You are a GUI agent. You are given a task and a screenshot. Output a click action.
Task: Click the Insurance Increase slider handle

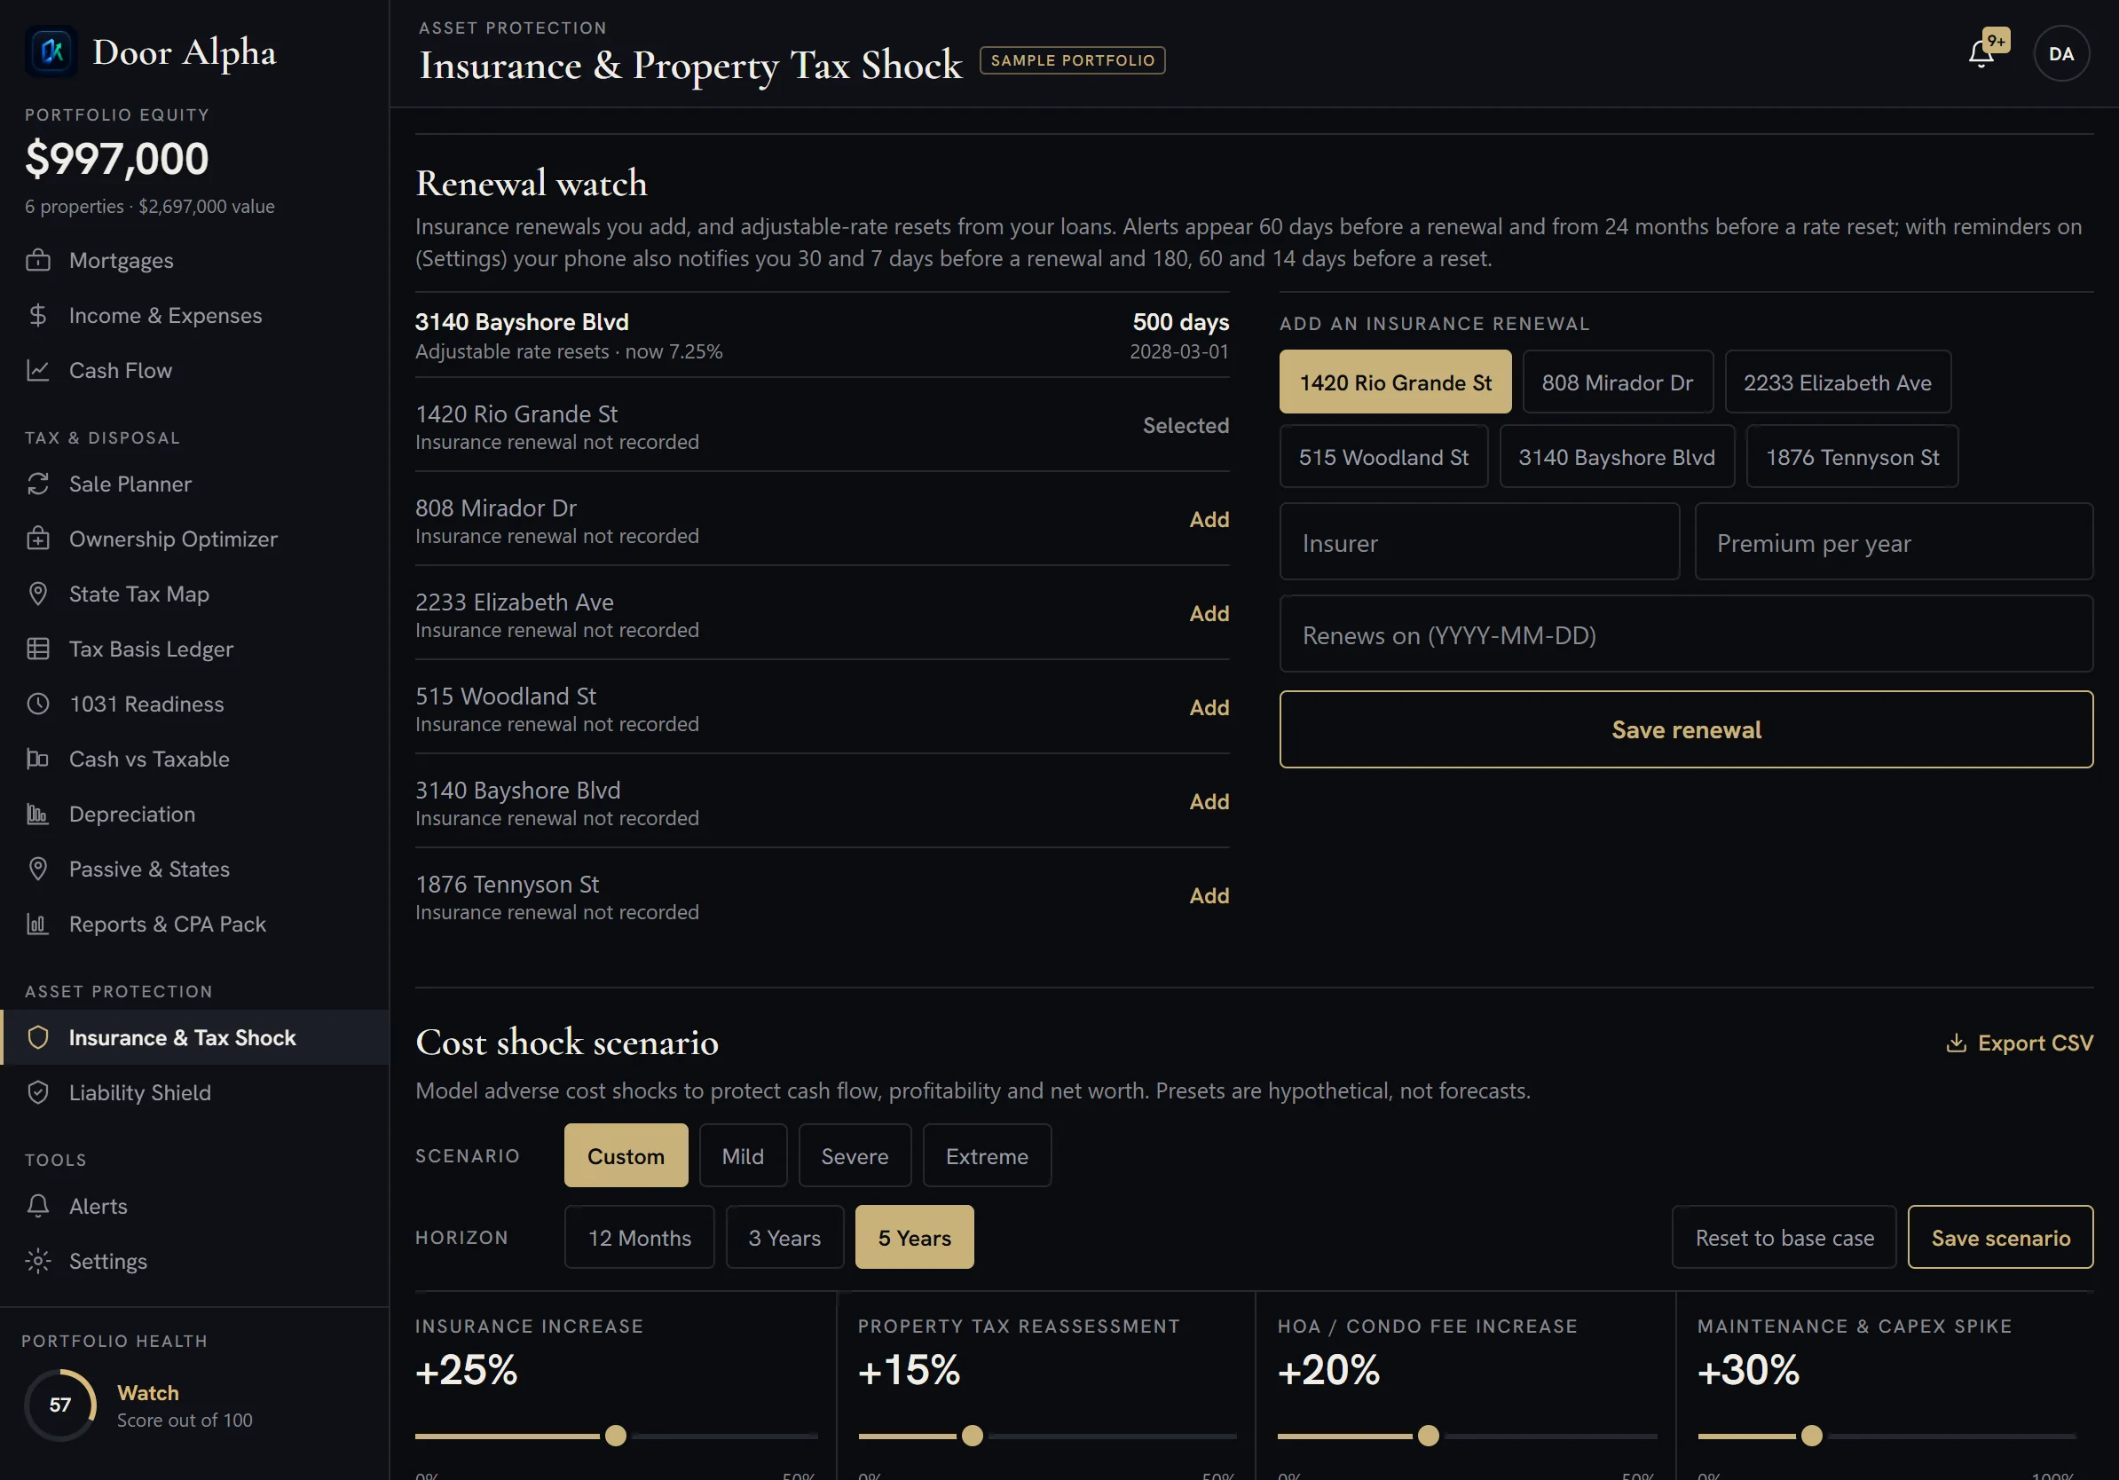coord(616,1436)
